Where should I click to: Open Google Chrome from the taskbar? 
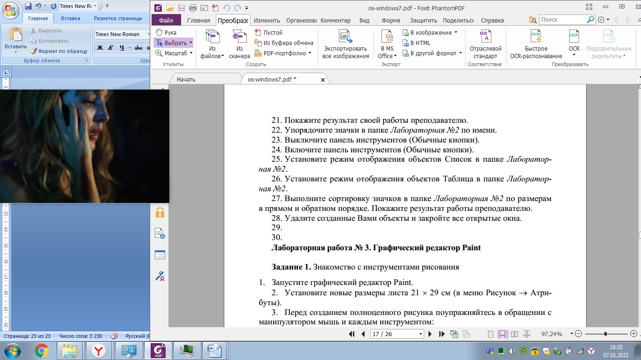(41, 350)
